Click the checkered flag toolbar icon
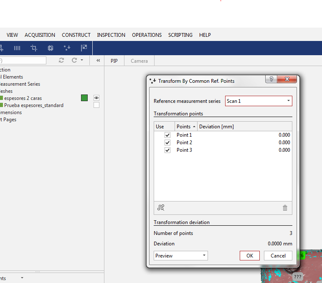 [84, 48]
